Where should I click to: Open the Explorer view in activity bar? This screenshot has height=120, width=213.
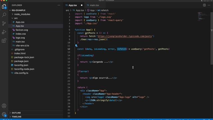point(4,6)
